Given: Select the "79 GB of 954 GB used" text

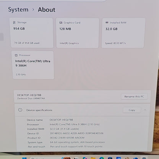Looking at the screenshot, I should (27, 43).
